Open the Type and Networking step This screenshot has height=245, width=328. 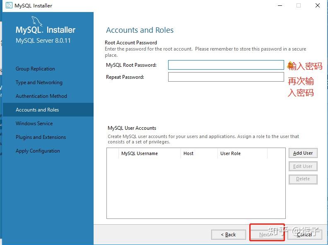[39, 82]
